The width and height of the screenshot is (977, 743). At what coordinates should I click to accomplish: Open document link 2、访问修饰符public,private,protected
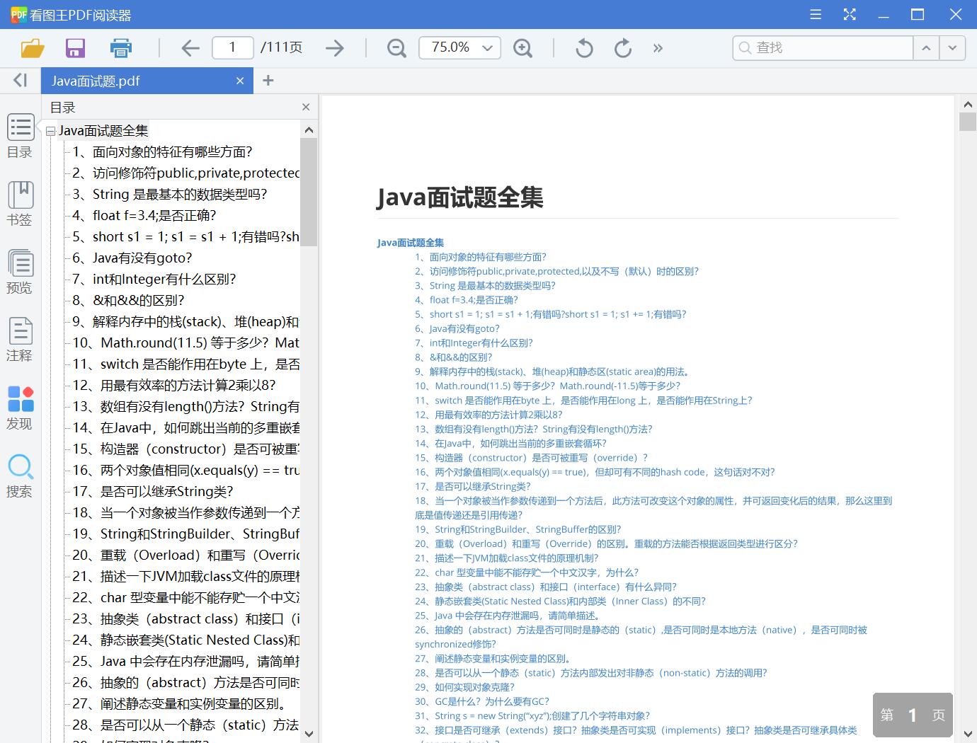tap(556, 272)
